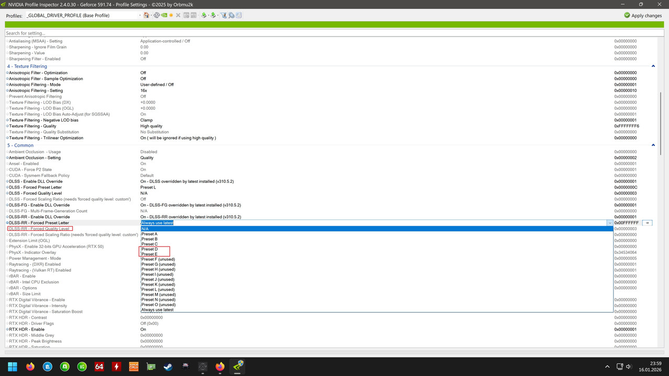The width and height of the screenshot is (669, 376).
Task: Click the DLSS-RR Forced Preset Letter dropdown arrow
Action: coord(610,223)
